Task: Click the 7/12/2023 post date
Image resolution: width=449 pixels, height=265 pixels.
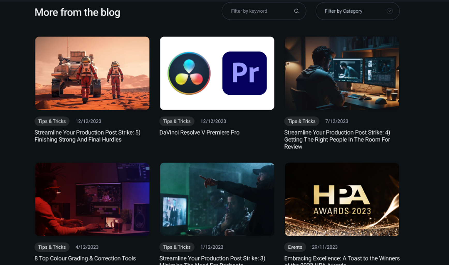Action: click(337, 121)
